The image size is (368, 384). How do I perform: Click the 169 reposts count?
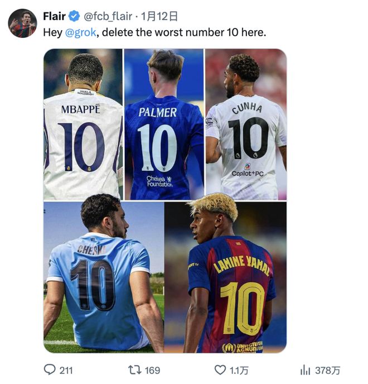pyautogui.click(x=152, y=369)
